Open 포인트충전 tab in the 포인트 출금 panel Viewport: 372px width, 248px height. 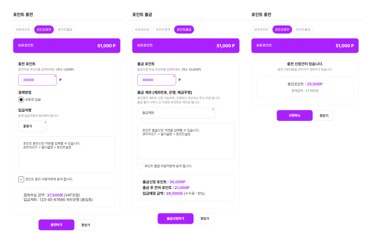click(163, 29)
